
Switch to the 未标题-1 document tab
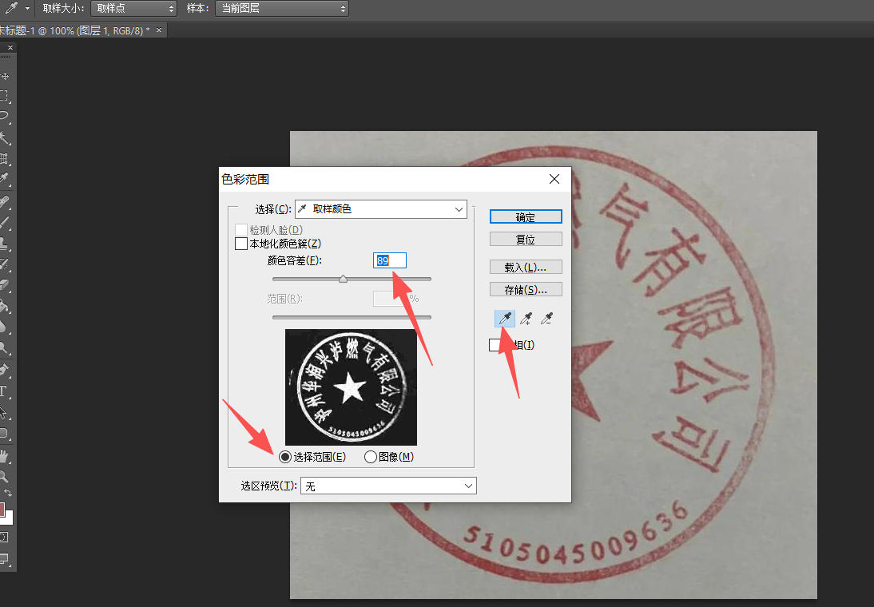tap(76, 30)
